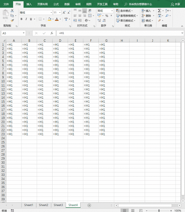This screenshot has height=212, width=185.
Task: Apply comma style
Action: (x=111, y=16)
